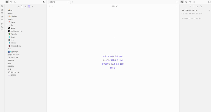Sort backlinks using right pane sort icon

tap(197, 6)
